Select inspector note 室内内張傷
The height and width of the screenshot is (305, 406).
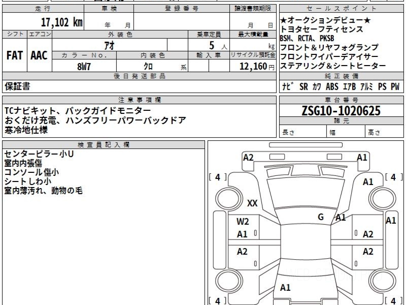click(23, 163)
